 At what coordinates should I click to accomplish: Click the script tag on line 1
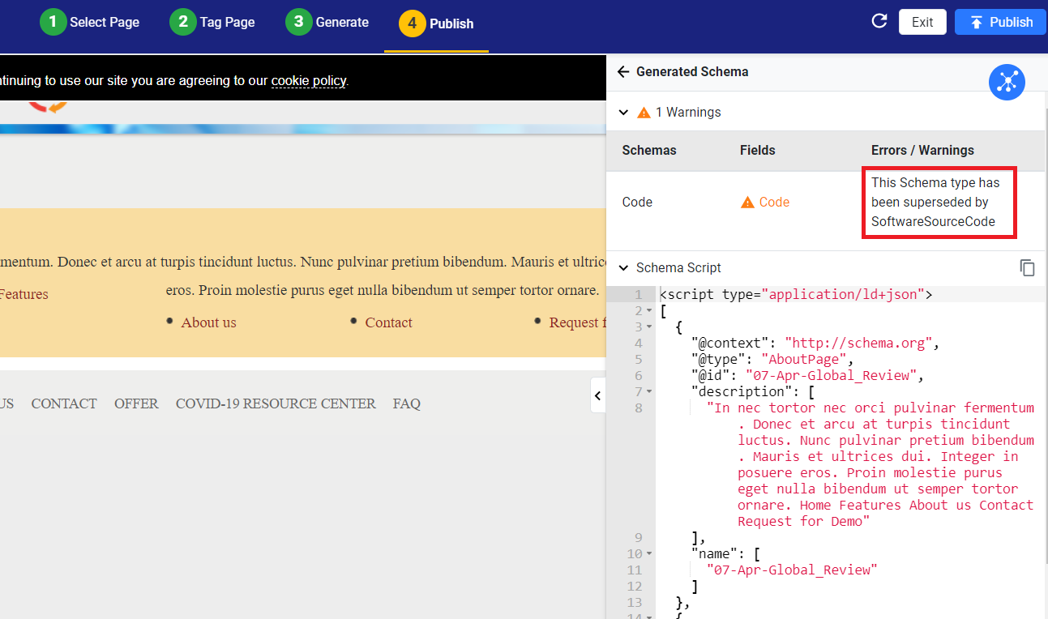796,295
